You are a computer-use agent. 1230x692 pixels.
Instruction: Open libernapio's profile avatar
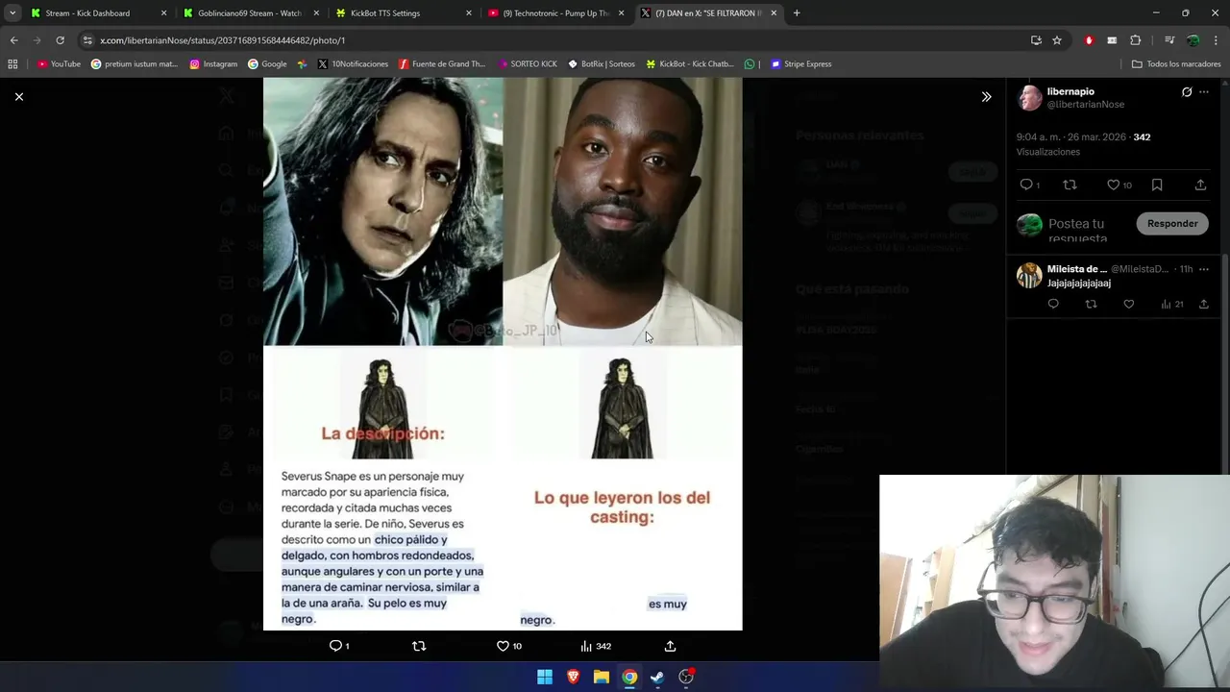coord(1029,97)
